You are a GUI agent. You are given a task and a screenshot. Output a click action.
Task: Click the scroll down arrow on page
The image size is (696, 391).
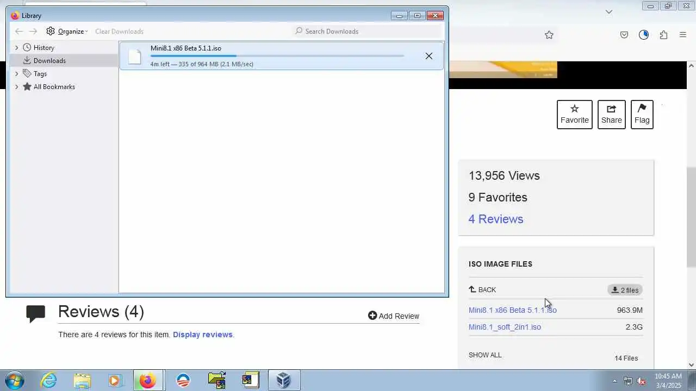pos(691,365)
